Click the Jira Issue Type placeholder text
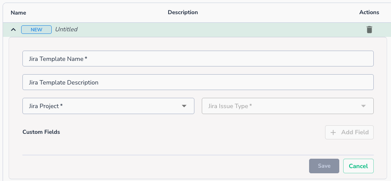Screen dimensions: 391x181 [230, 106]
